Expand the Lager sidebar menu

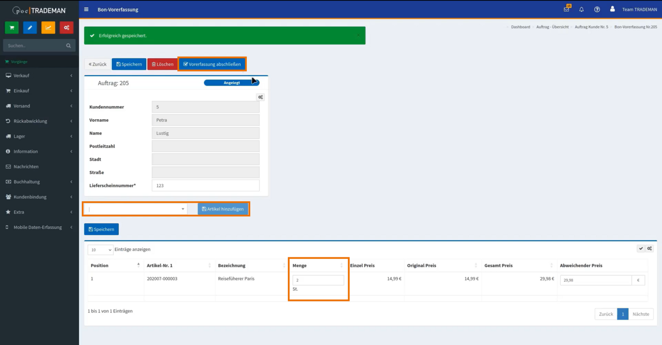(39, 136)
